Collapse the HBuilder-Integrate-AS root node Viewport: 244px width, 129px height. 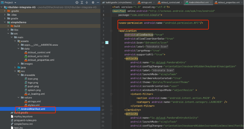(2, 7)
